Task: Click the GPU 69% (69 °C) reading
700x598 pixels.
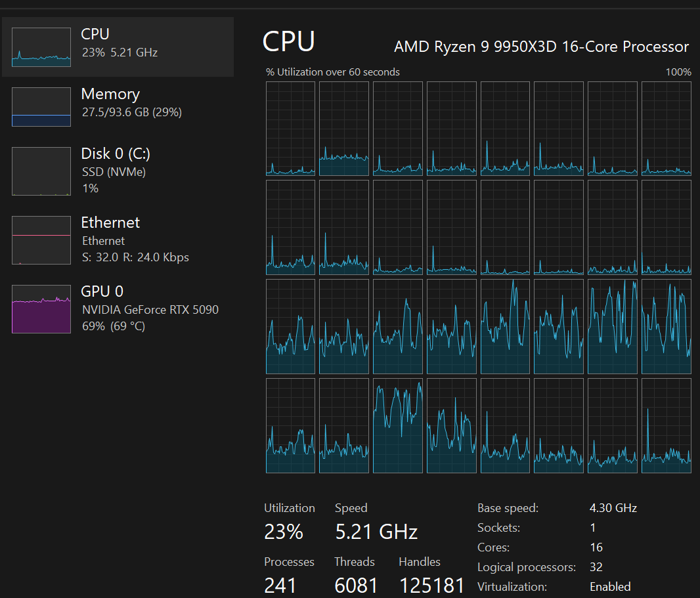Action: coord(114,326)
